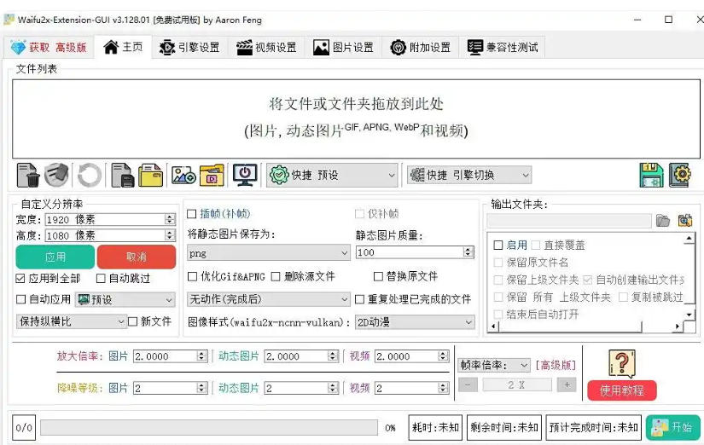Screen dimensions: 704x445
Task: Click the tutorial question mark icon
Action: [621, 363]
